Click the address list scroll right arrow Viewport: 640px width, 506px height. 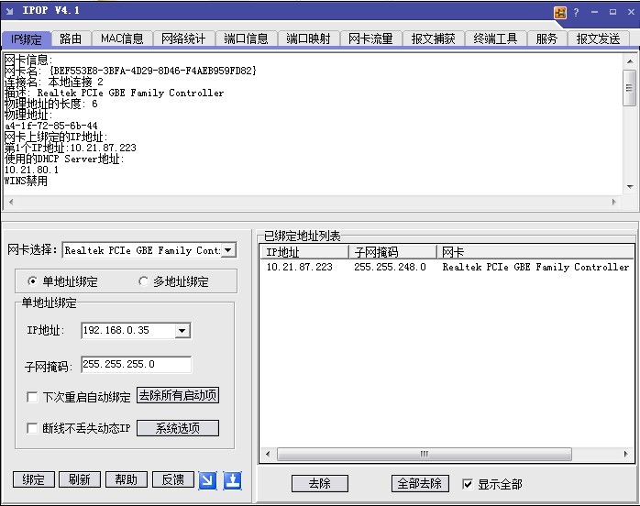coord(625,454)
